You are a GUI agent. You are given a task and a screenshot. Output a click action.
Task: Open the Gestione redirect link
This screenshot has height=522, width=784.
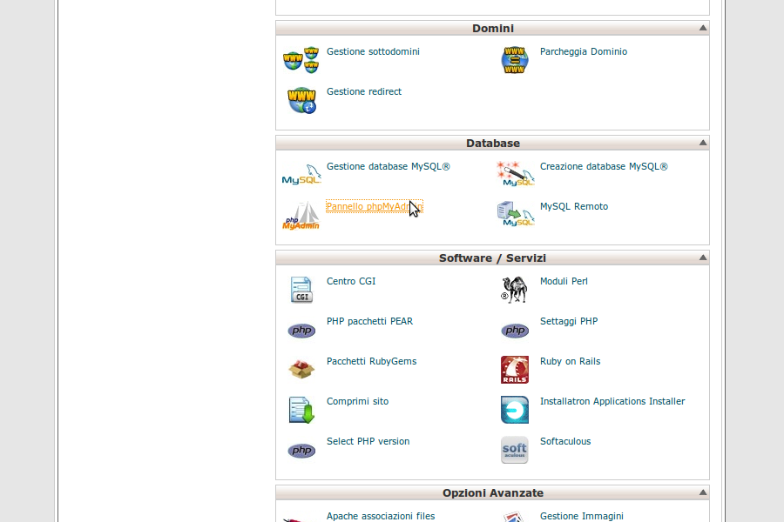coord(364,91)
